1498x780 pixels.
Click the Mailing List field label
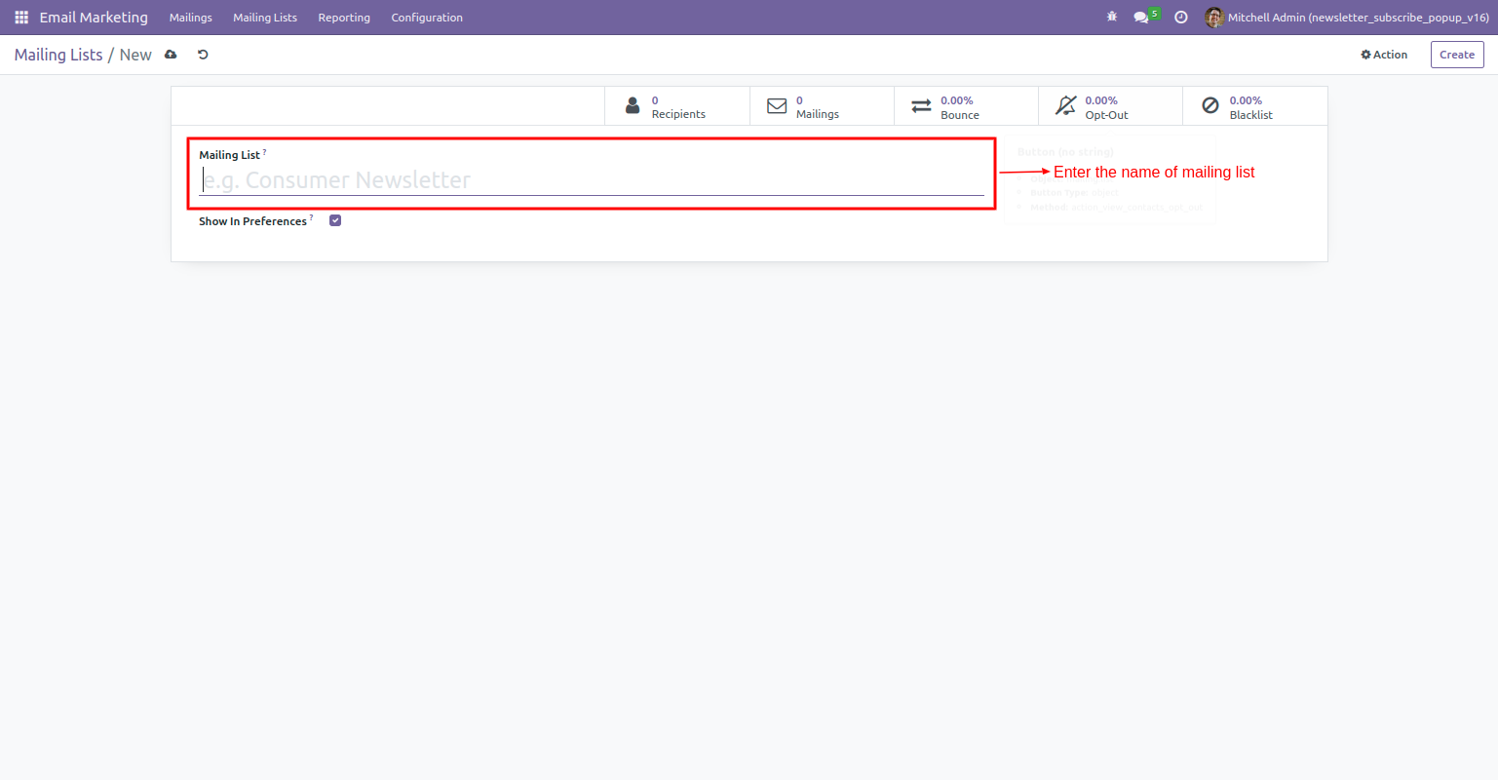click(230, 155)
